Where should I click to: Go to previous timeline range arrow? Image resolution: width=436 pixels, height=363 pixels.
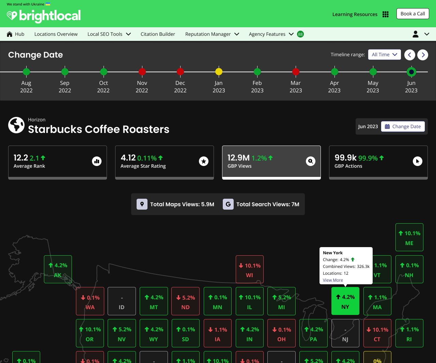[410, 55]
